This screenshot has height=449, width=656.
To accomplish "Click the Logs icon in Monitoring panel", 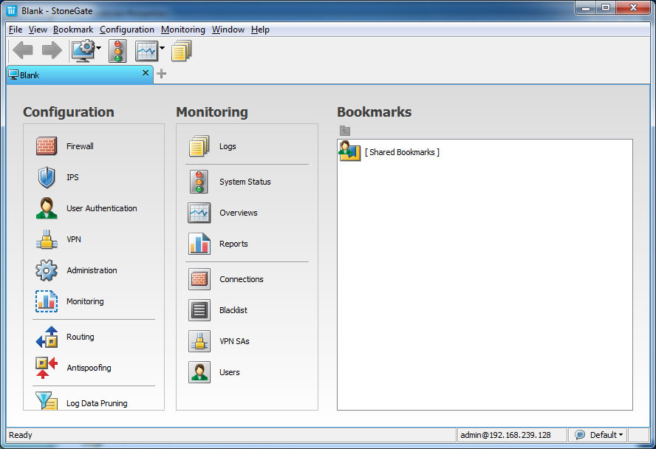I will [x=199, y=146].
